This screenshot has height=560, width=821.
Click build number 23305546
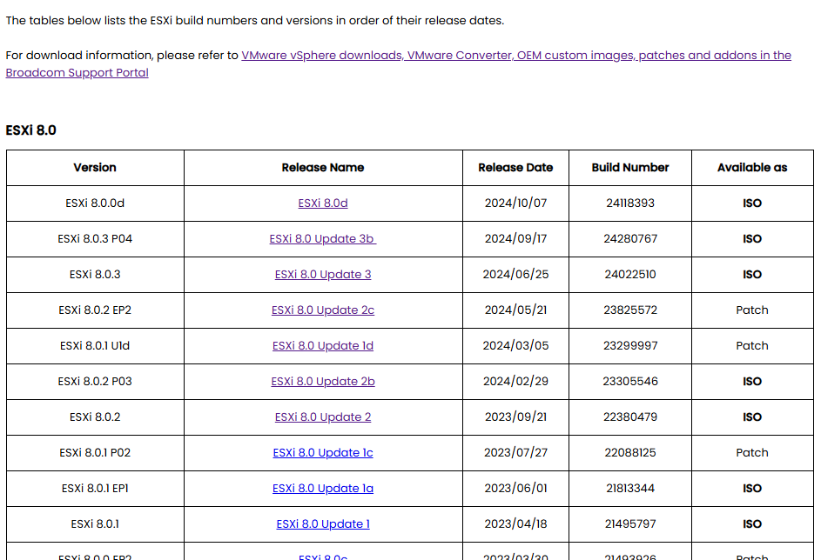629,381
